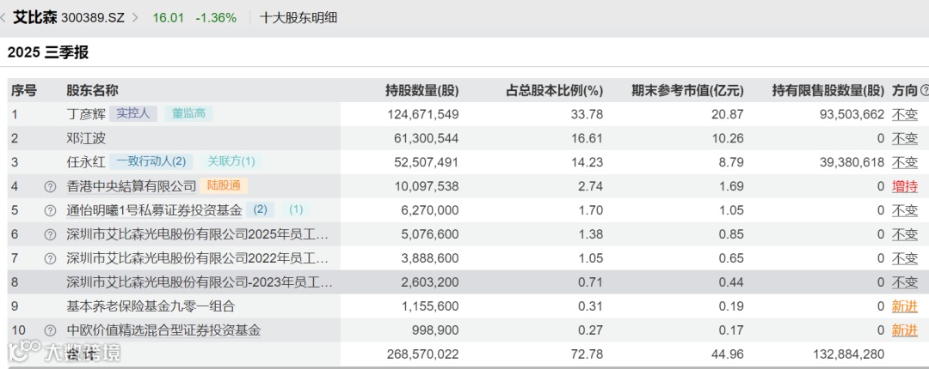This screenshot has height=369, width=929.
Task: Click restricted shares value 93,503,662
Action: point(852,115)
